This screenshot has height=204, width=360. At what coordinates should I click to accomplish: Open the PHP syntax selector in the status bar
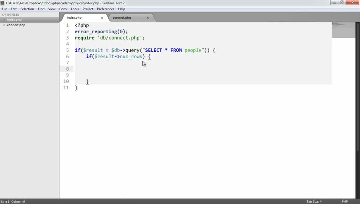345,201
